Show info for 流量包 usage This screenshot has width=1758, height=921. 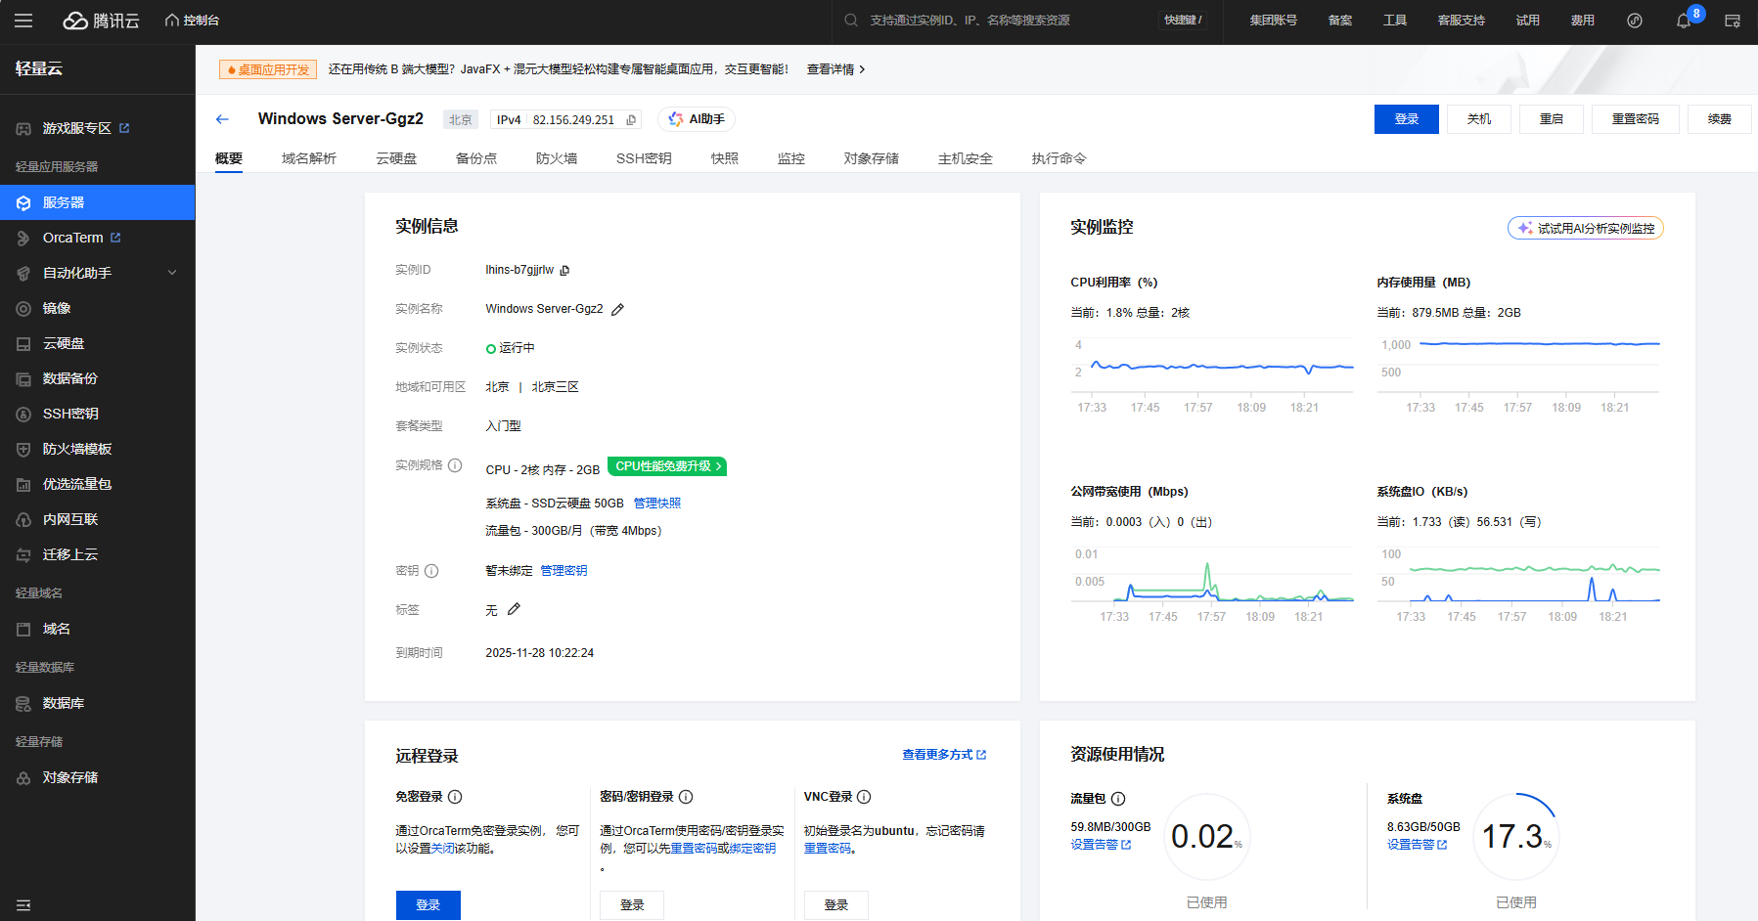[x=1118, y=799]
